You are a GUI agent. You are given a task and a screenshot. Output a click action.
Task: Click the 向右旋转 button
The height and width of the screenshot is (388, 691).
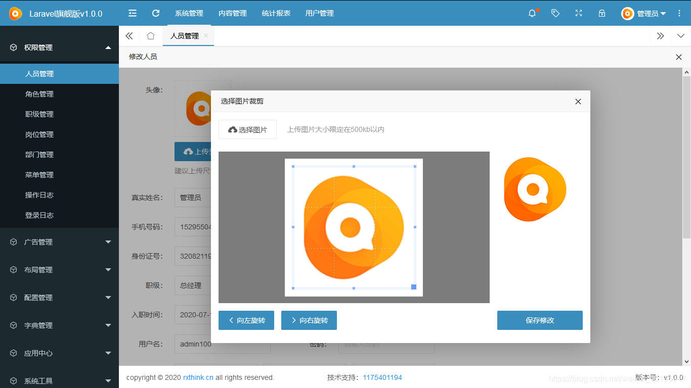(x=309, y=320)
